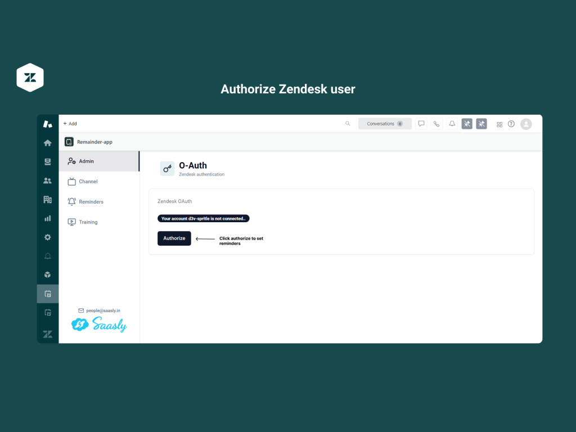Open Reporting bar chart icon

click(x=47, y=218)
